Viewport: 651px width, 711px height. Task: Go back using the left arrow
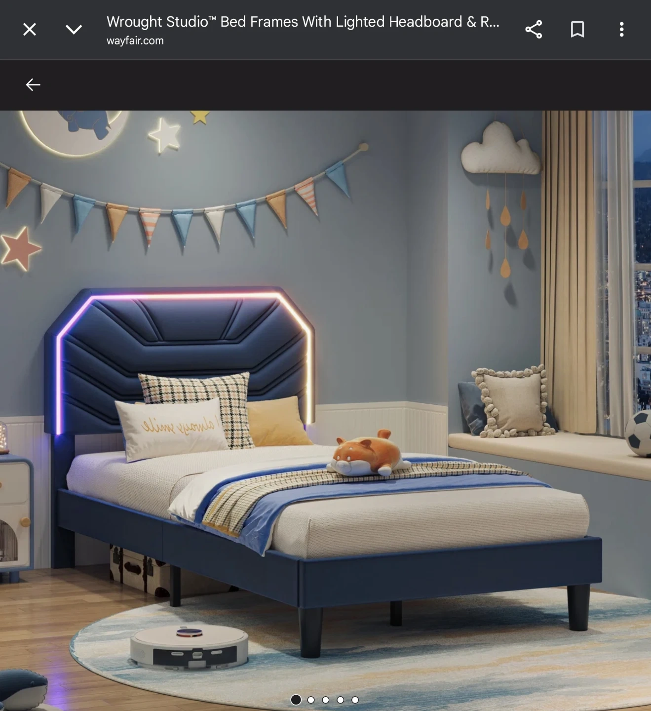[x=33, y=85]
